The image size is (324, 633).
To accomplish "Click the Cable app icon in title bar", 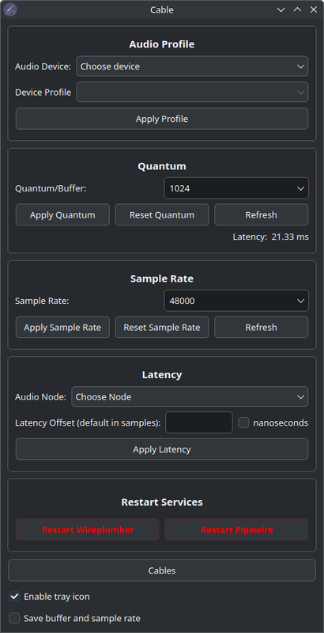I will click(9, 9).
